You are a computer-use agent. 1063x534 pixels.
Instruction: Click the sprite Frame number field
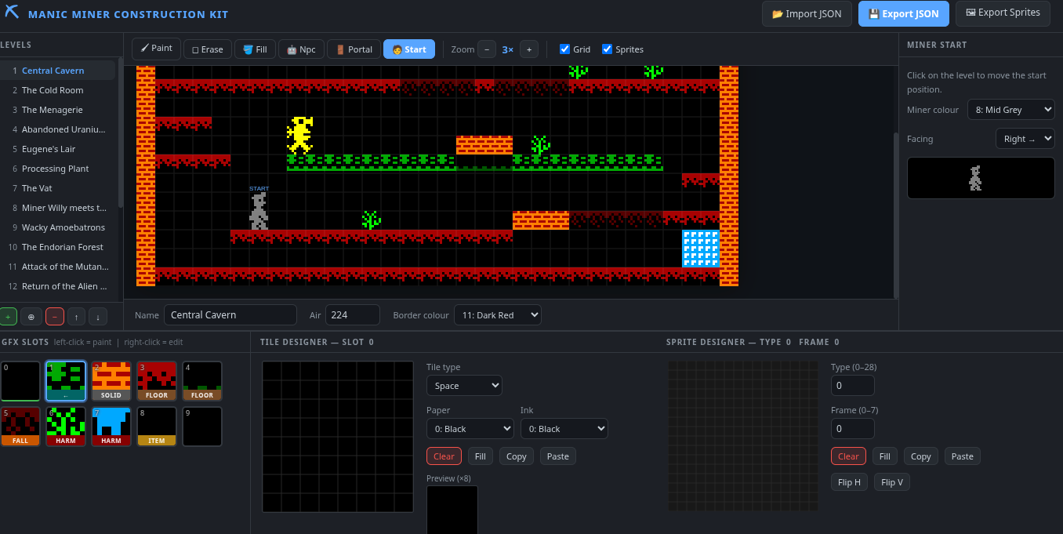[853, 429]
